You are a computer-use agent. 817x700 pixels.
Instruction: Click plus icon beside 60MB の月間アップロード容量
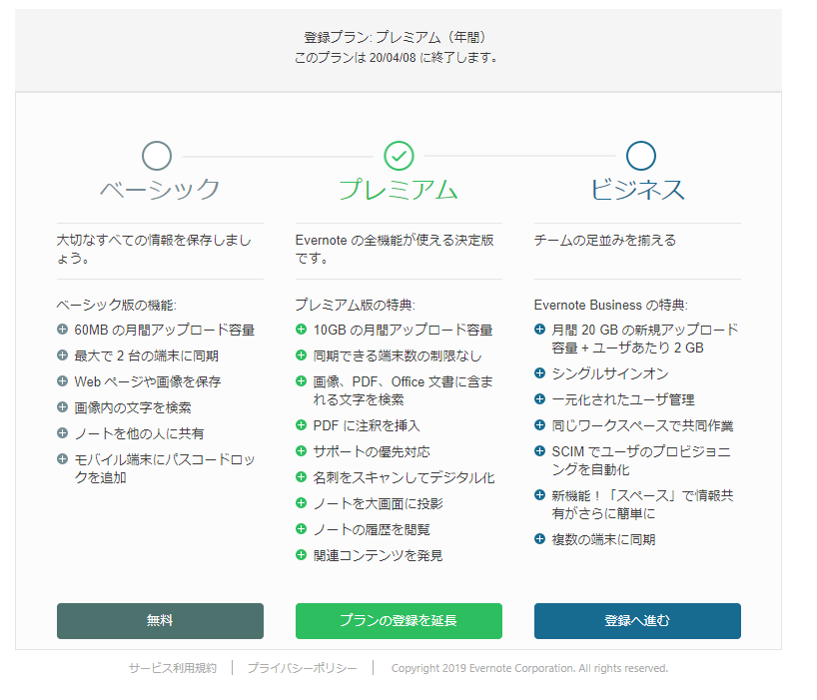[63, 330]
